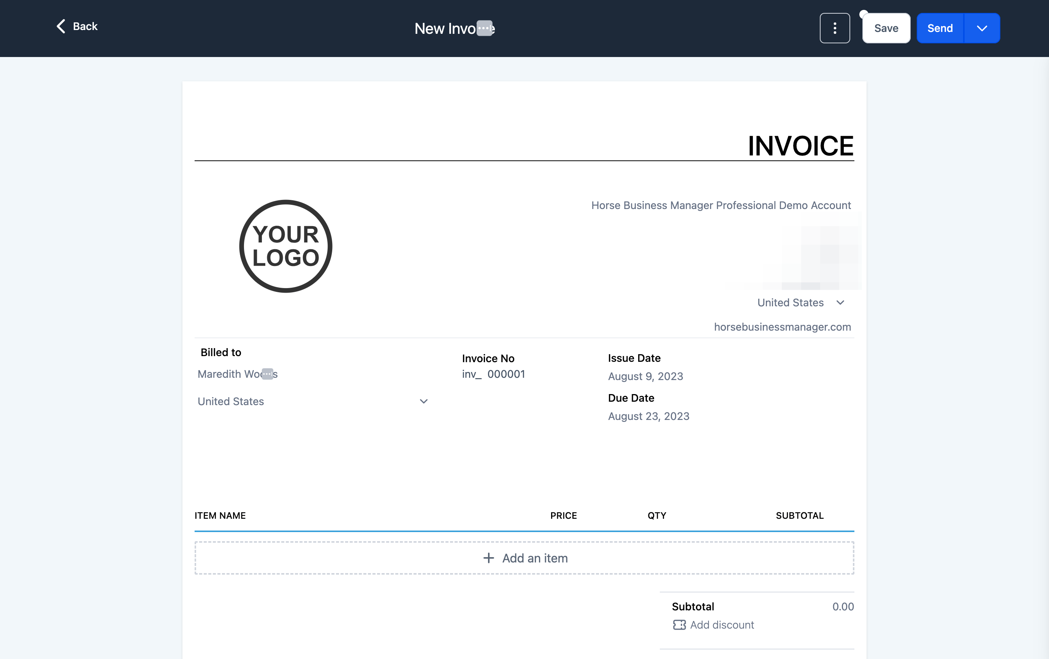
Task: Edit the invoice number 000001
Action: (x=506, y=374)
